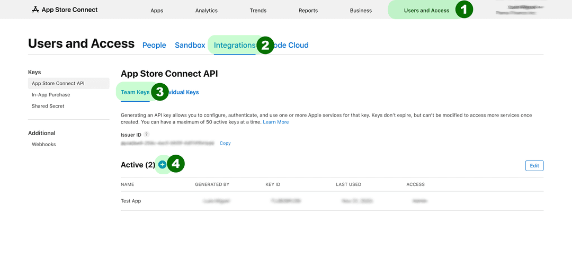
Task: Open Shared Secret in sidebar
Action: (x=48, y=106)
